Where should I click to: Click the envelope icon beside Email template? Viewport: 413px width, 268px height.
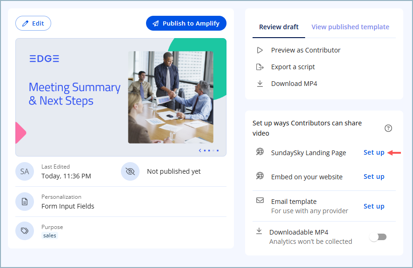[260, 201]
